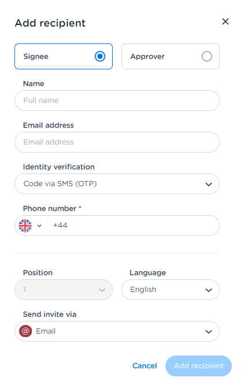Click the Add recipient button
Screen dimensions: 244x392
click(x=198, y=366)
